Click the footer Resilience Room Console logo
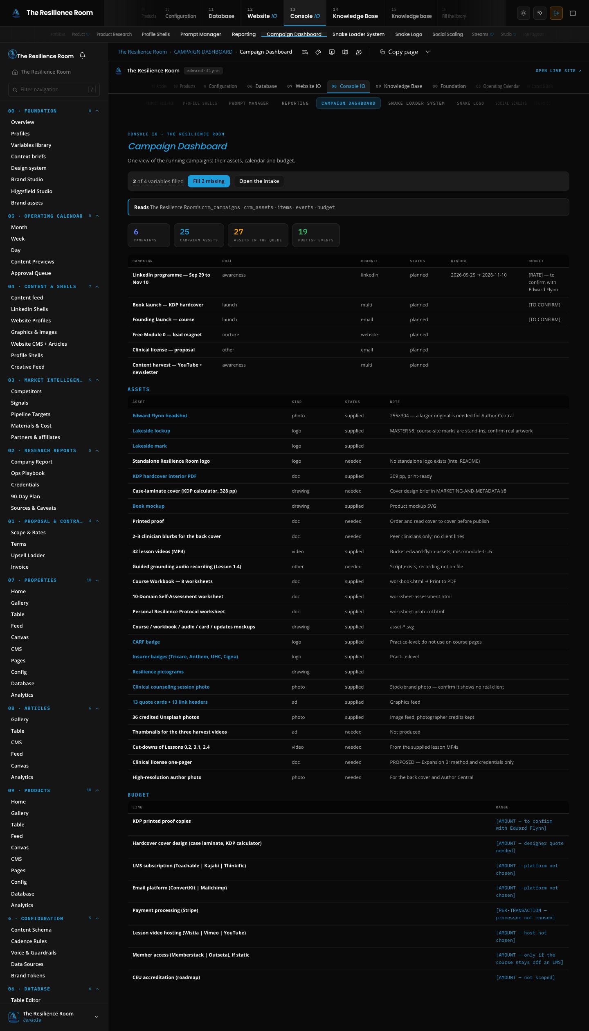This screenshot has height=1031, width=589. [x=14, y=1017]
